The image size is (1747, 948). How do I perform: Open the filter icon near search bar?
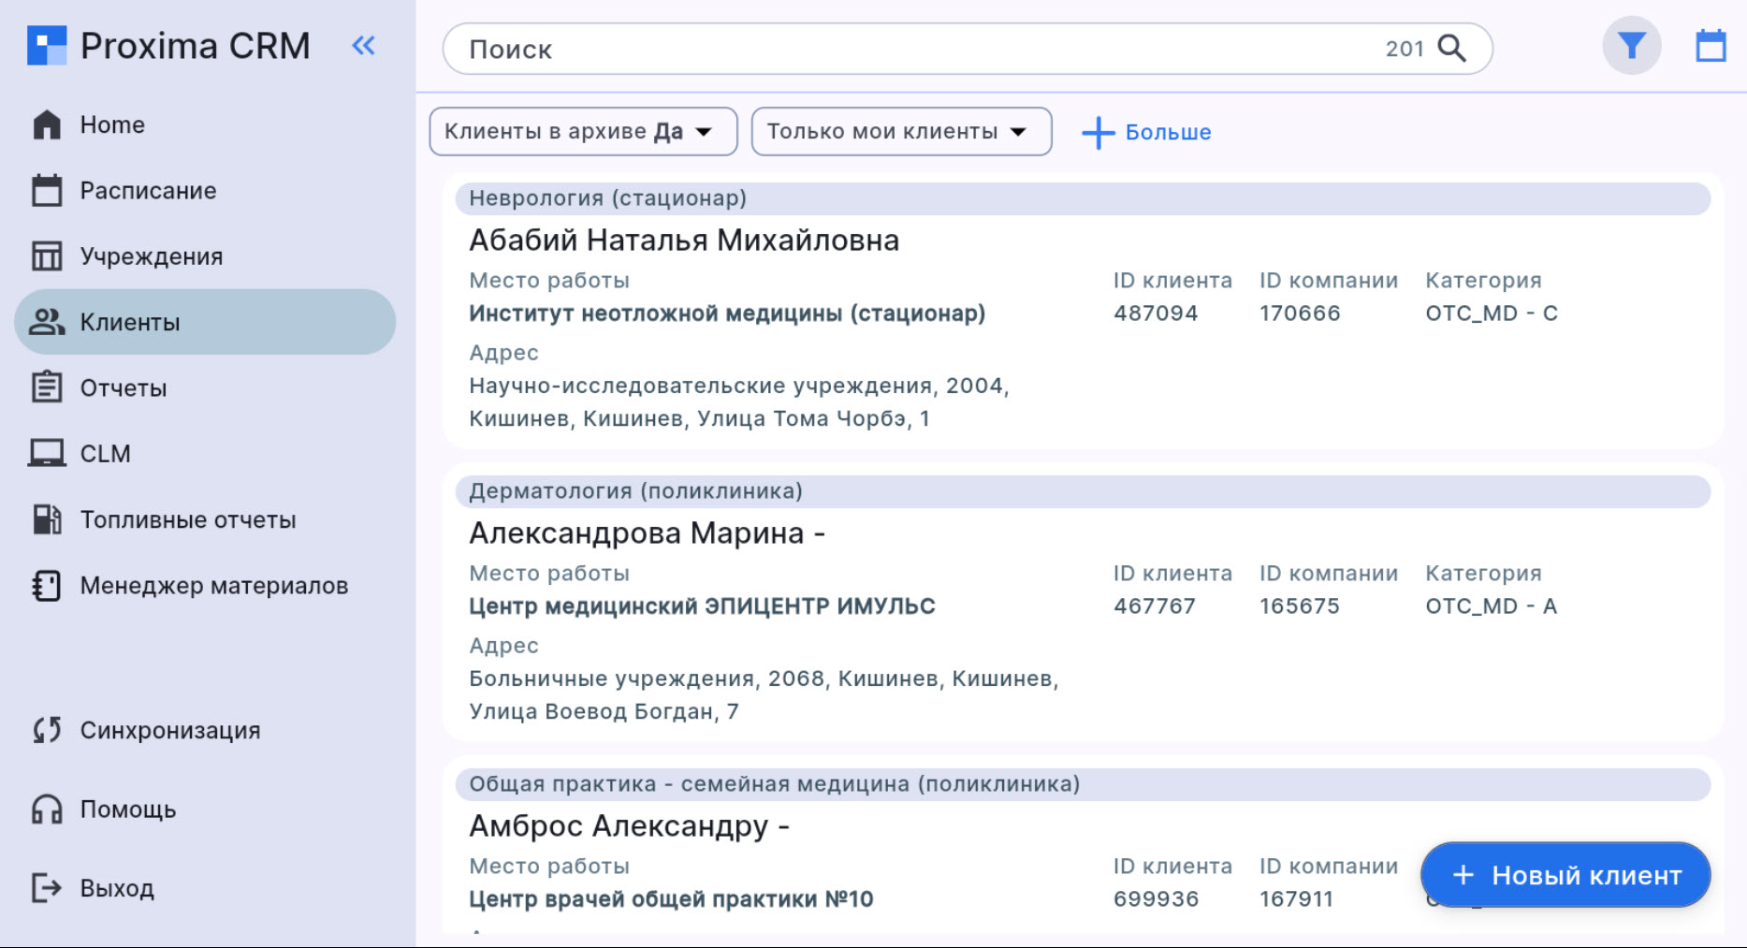pyautogui.click(x=1631, y=44)
